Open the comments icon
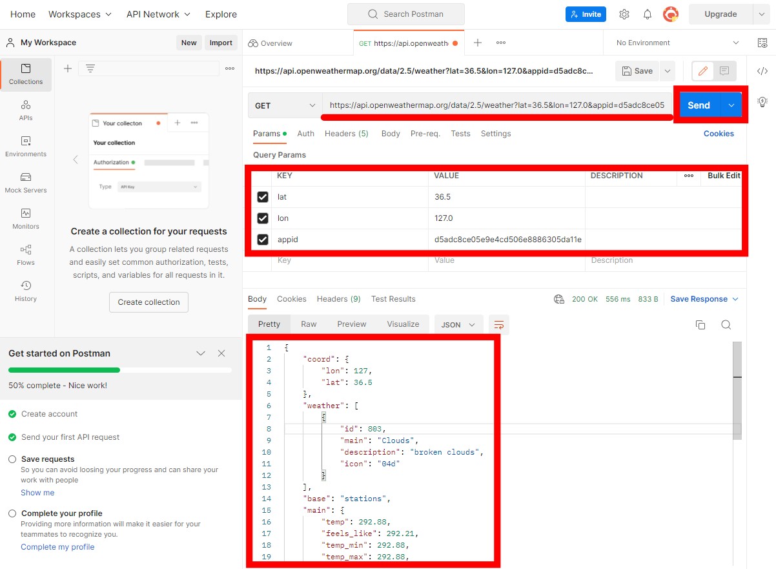The height and width of the screenshot is (569, 776). [724, 71]
